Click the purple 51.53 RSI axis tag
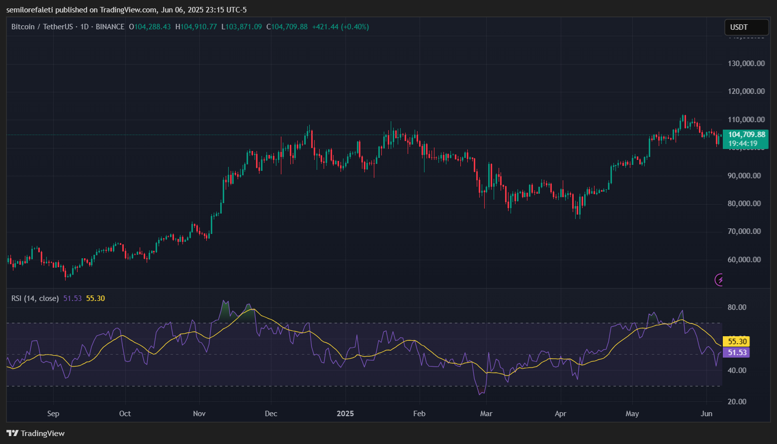777x444 pixels. click(737, 353)
